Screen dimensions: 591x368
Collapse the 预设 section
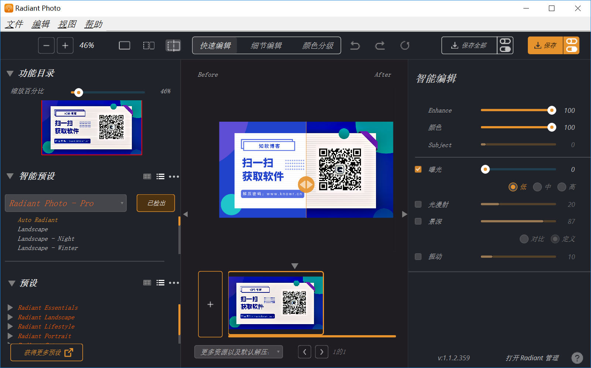[x=11, y=283]
